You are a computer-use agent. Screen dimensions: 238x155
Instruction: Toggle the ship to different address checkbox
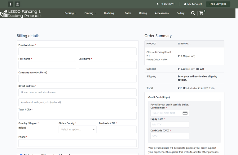pyautogui.click(x=21, y=154)
